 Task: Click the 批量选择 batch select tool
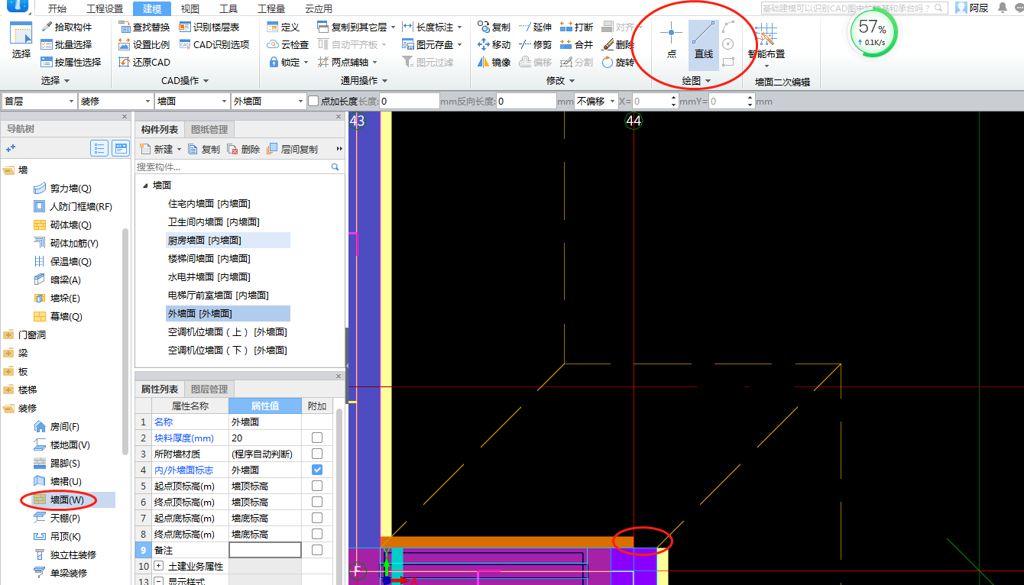pos(66,44)
